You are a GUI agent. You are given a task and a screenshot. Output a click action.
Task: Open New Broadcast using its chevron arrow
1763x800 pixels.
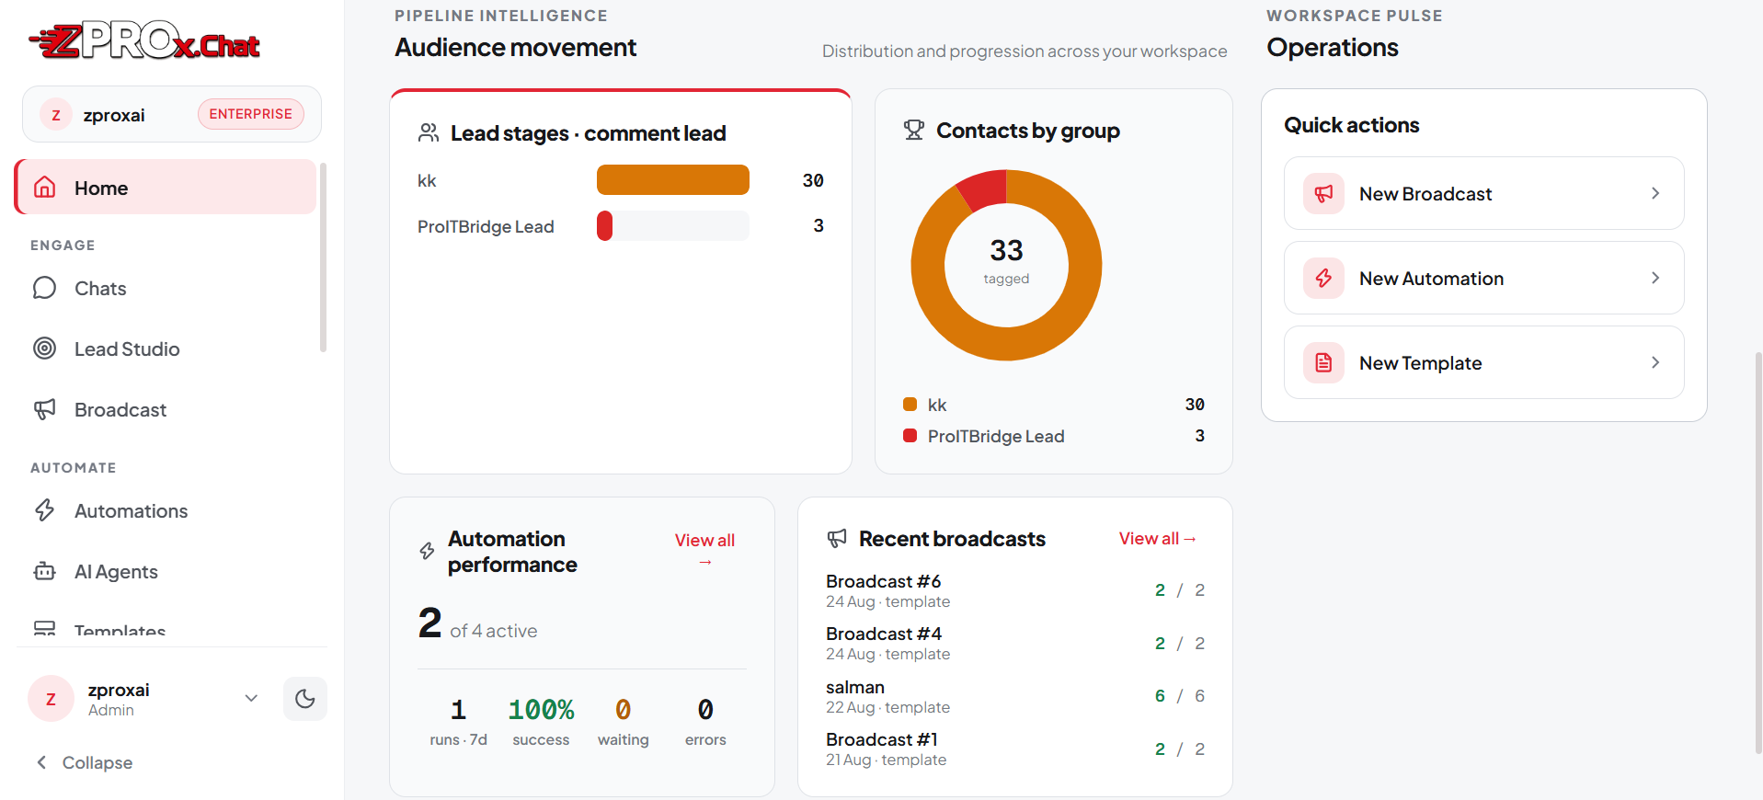(x=1655, y=193)
